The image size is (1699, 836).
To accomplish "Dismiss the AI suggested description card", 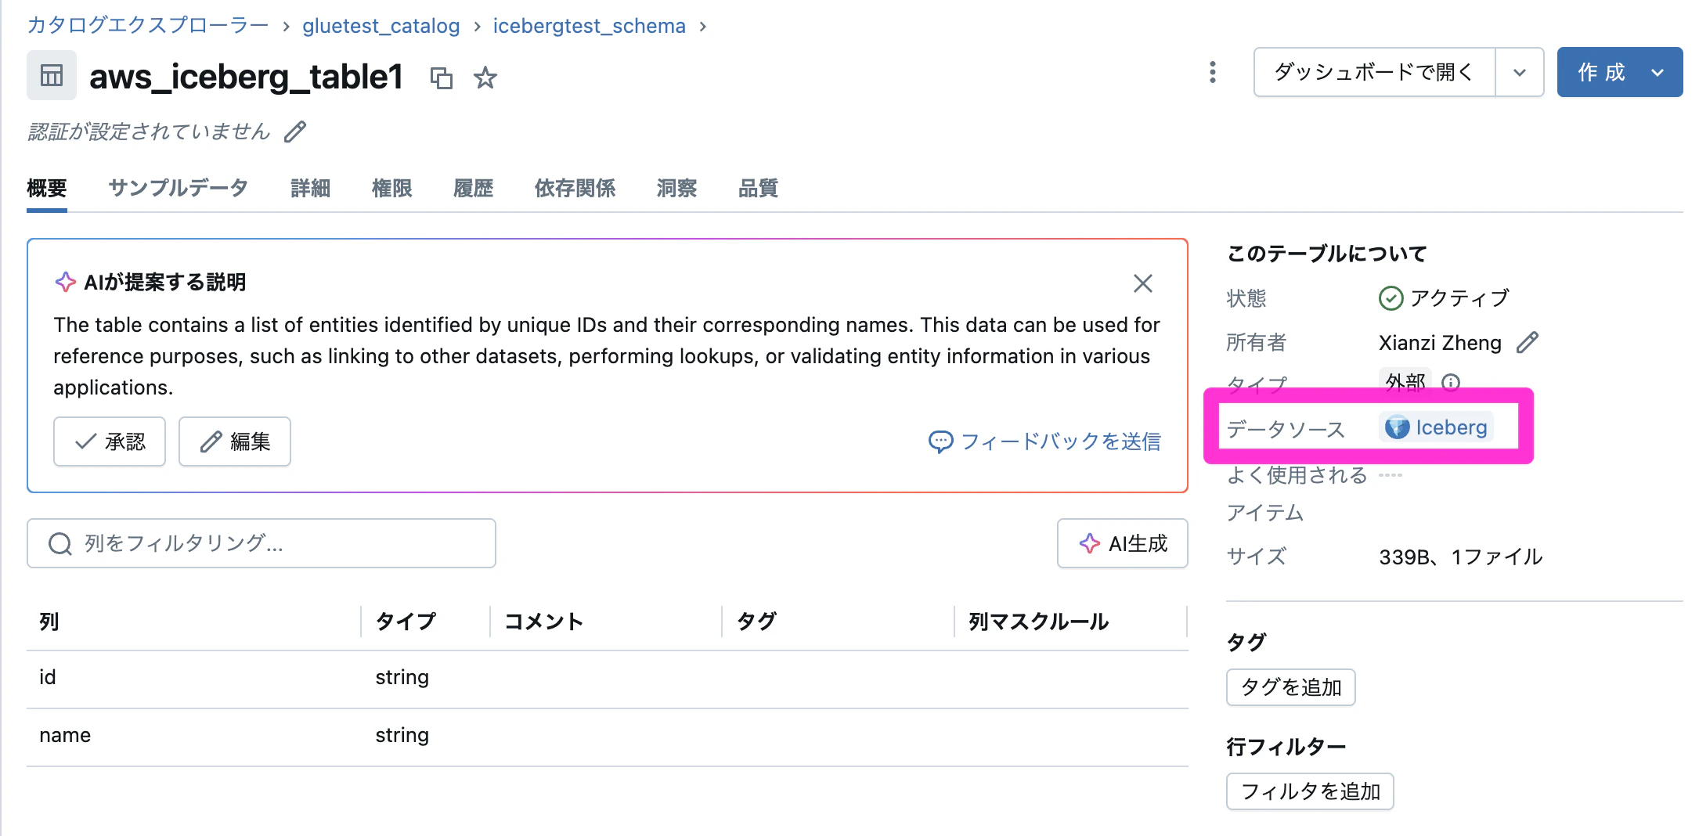I will (1143, 283).
